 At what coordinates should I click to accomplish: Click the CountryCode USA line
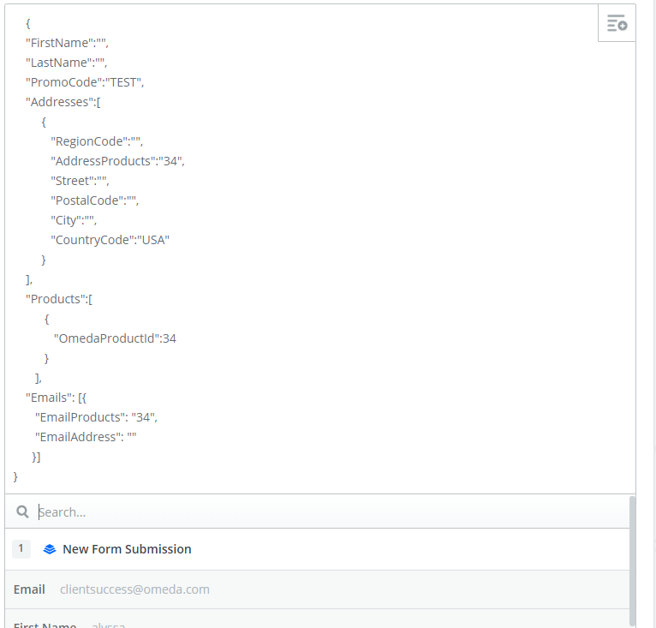click(x=110, y=240)
